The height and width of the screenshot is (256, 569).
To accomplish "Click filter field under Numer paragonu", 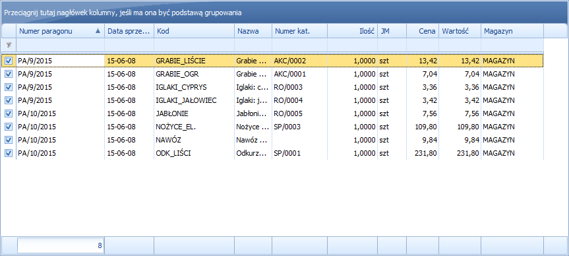I will coord(61,45).
